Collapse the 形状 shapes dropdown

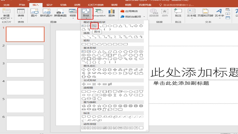pos(85,13)
